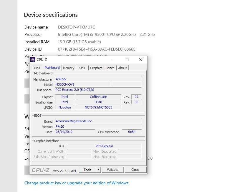Select the i5-9500T processor text in Settings
The height and width of the screenshot is (192, 232).
(x=107, y=35)
